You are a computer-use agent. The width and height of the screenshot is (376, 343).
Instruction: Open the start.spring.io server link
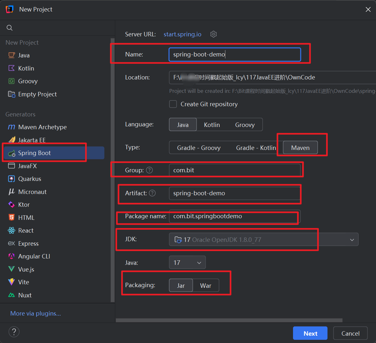coord(183,34)
